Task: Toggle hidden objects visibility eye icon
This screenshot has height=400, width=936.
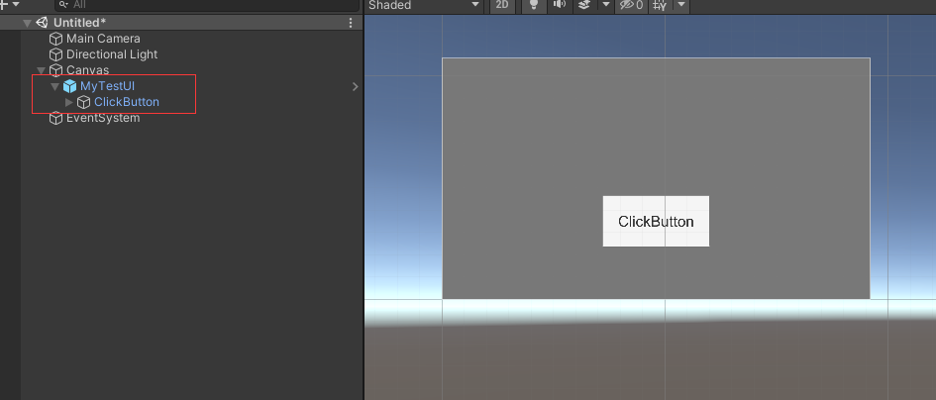Action: [x=631, y=5]
